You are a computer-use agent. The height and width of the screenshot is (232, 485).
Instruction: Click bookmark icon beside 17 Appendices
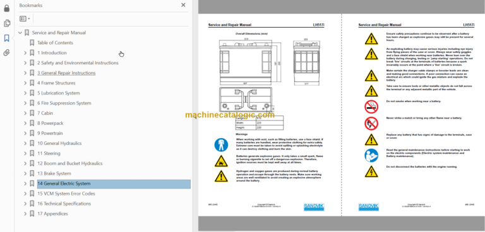point(32,214)
